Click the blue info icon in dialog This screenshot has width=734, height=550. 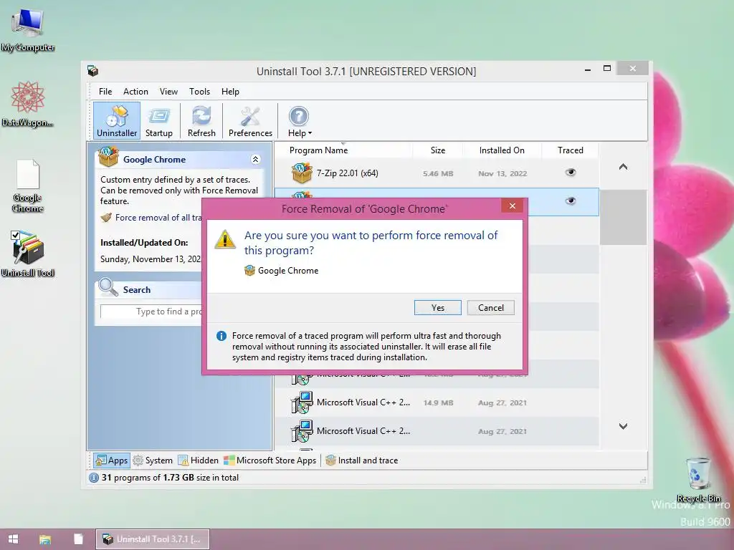pos(221,336)
